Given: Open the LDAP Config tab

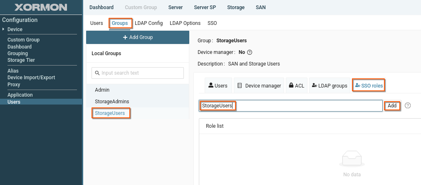Looking at the screenshot, I should 149,23.
